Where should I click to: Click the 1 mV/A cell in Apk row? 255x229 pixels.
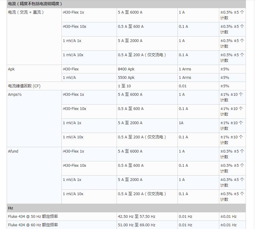pyautogui.click(x=69, y=78)
